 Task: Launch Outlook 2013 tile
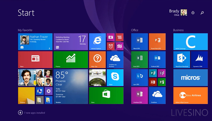point(157,60)
